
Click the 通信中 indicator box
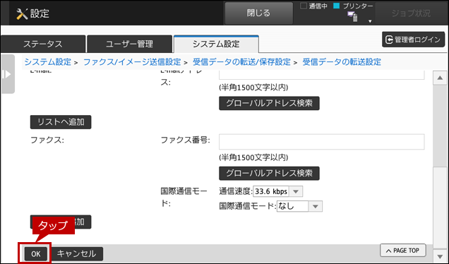[x=304, y=6]
